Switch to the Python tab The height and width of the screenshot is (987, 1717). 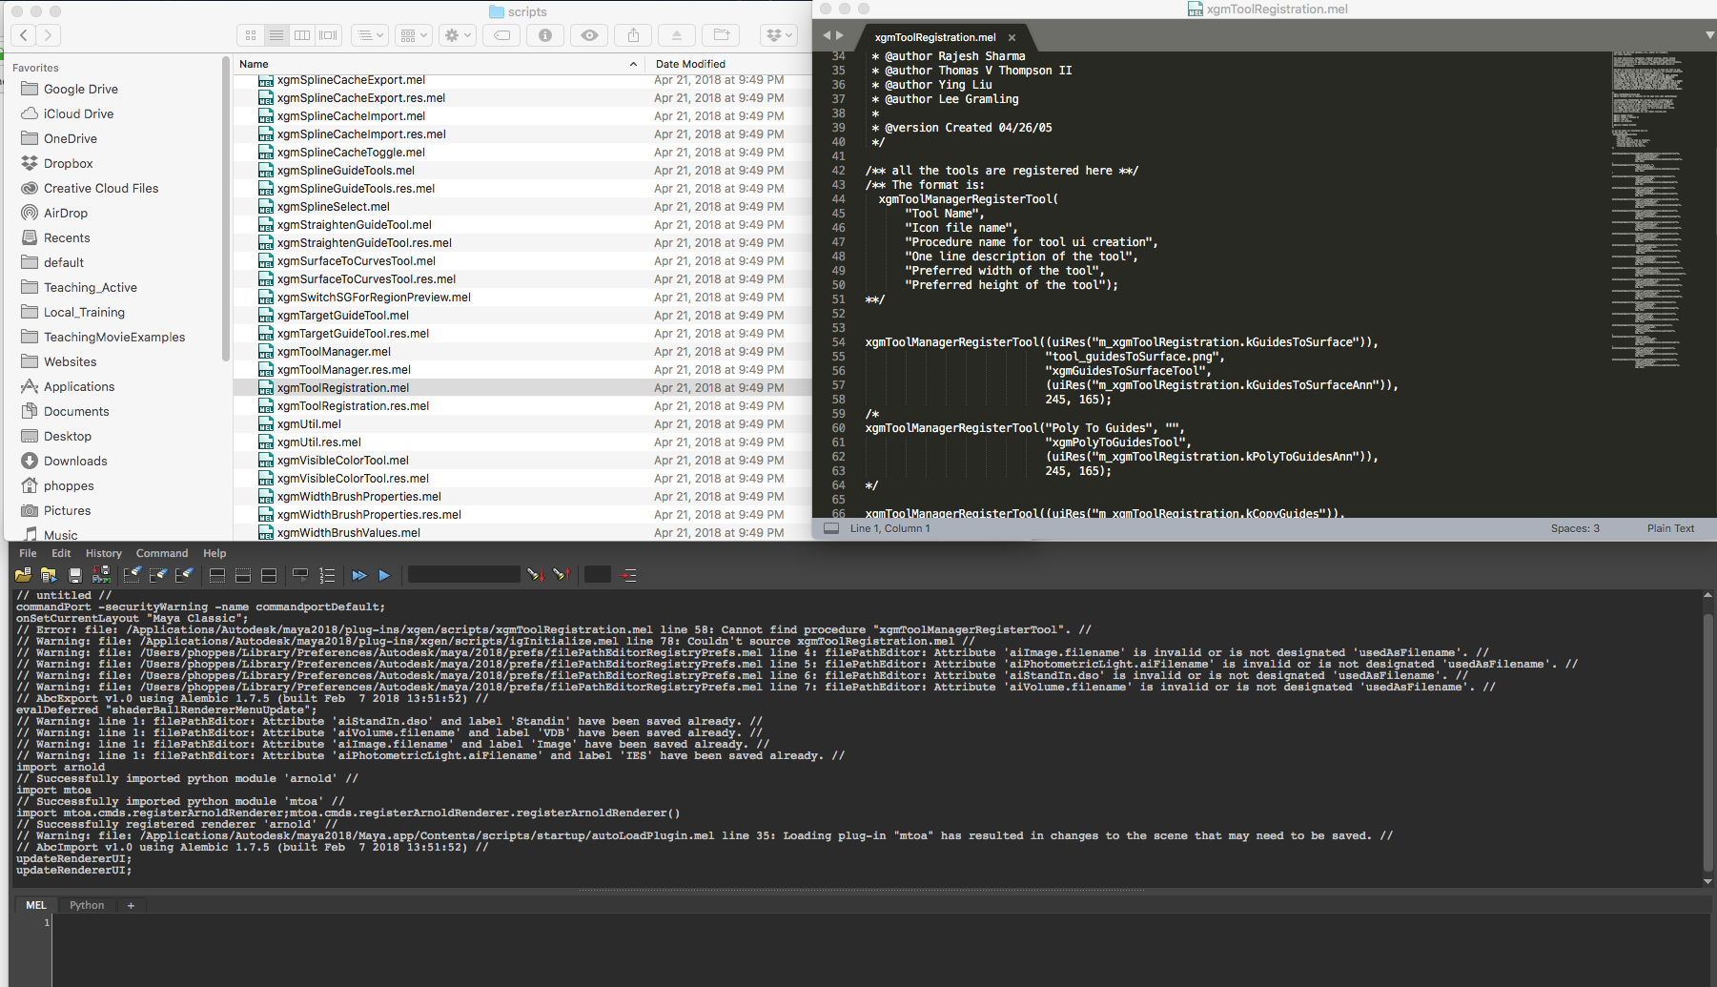[86, 904]
